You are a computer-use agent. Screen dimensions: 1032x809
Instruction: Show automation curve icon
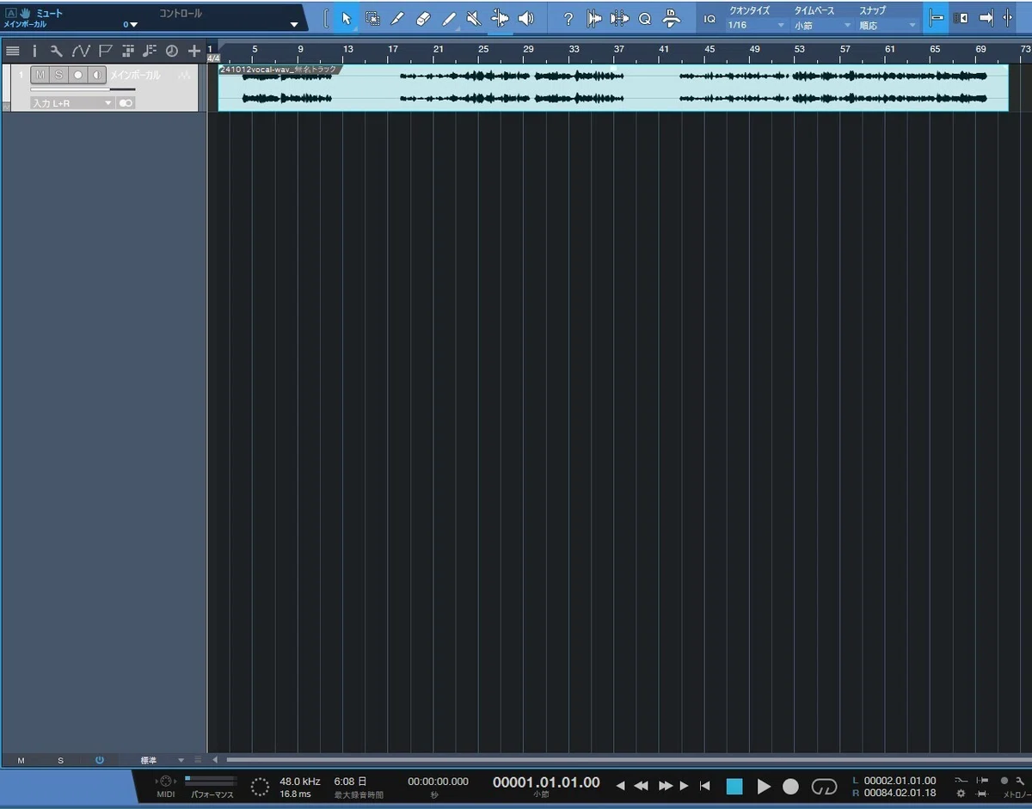coord(81,51)
